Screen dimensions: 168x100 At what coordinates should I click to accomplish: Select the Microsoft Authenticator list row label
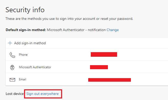click(x=35, y=67)
